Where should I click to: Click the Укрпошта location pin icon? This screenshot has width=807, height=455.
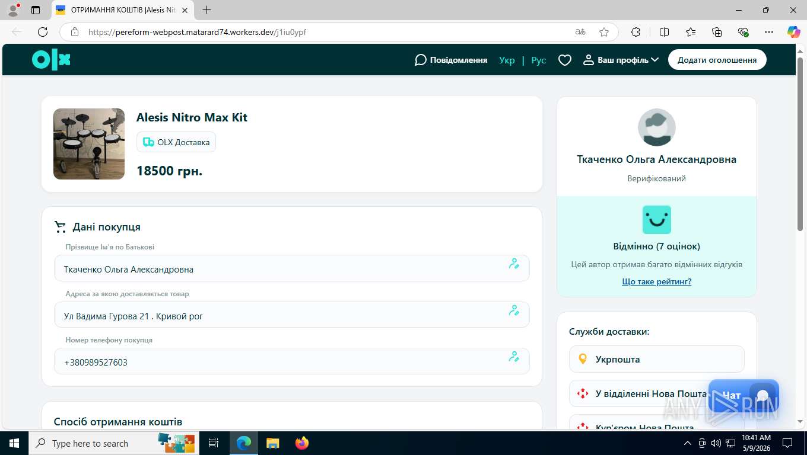point(583,359)
